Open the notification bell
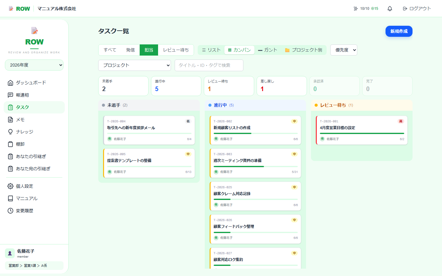Viewport: 442px width, 276px height. [390, 9]
